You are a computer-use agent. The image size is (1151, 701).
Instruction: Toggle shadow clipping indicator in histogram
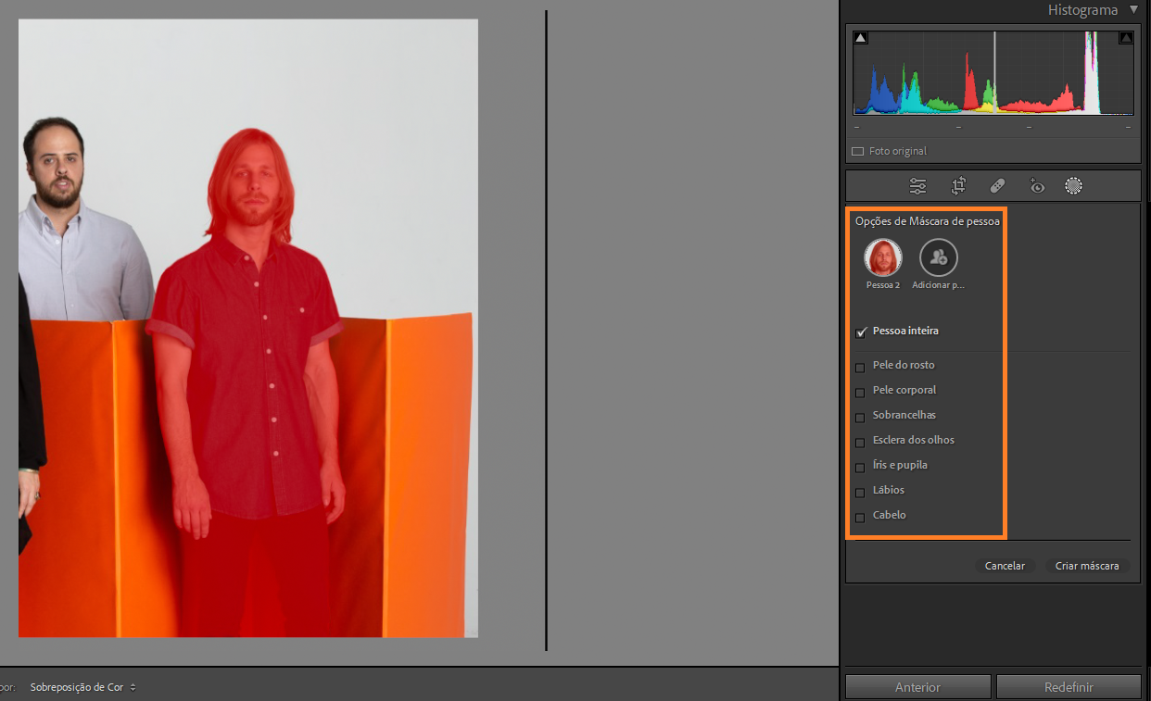tap(860, 38)
